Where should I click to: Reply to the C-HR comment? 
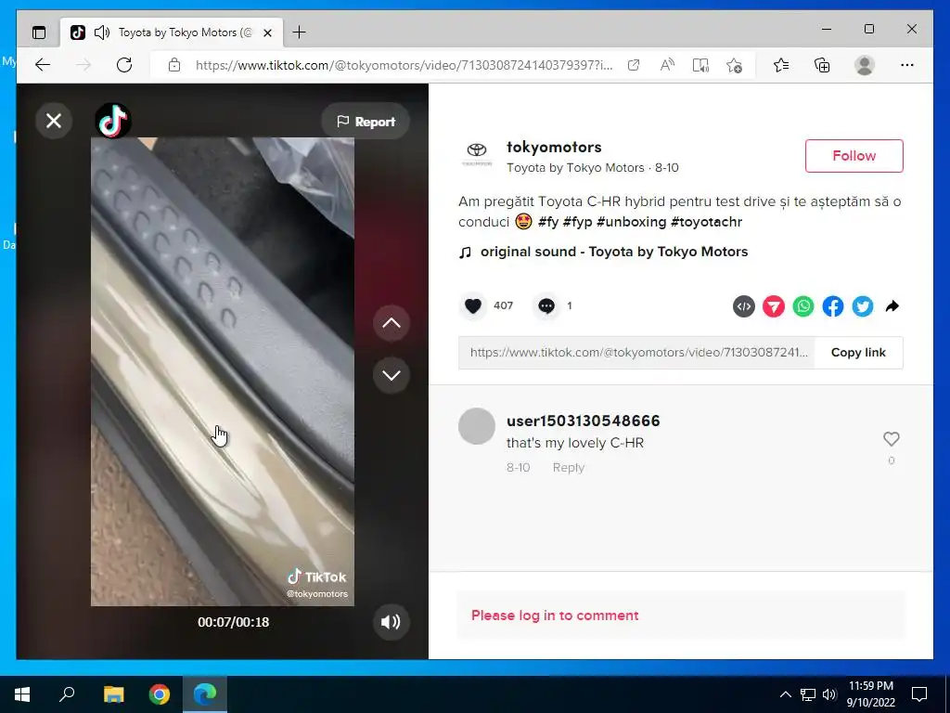click(x=569, y=468)
